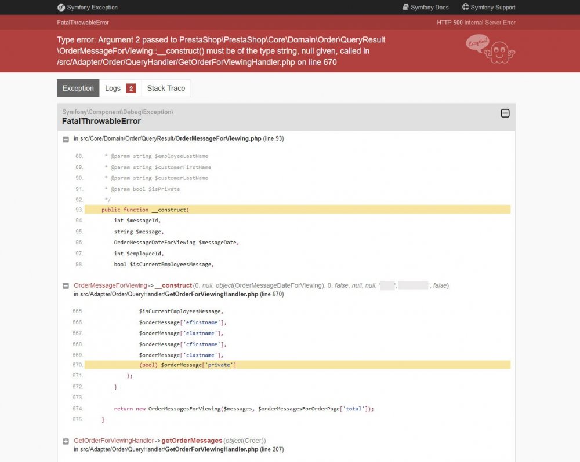Viewport: 580px width, 462px height.
Task: Collapse the OrderMessageForViewing.php line 93 trace
Action: coord(66,139)
